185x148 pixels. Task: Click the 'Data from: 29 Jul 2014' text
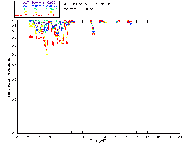[79, 9]
